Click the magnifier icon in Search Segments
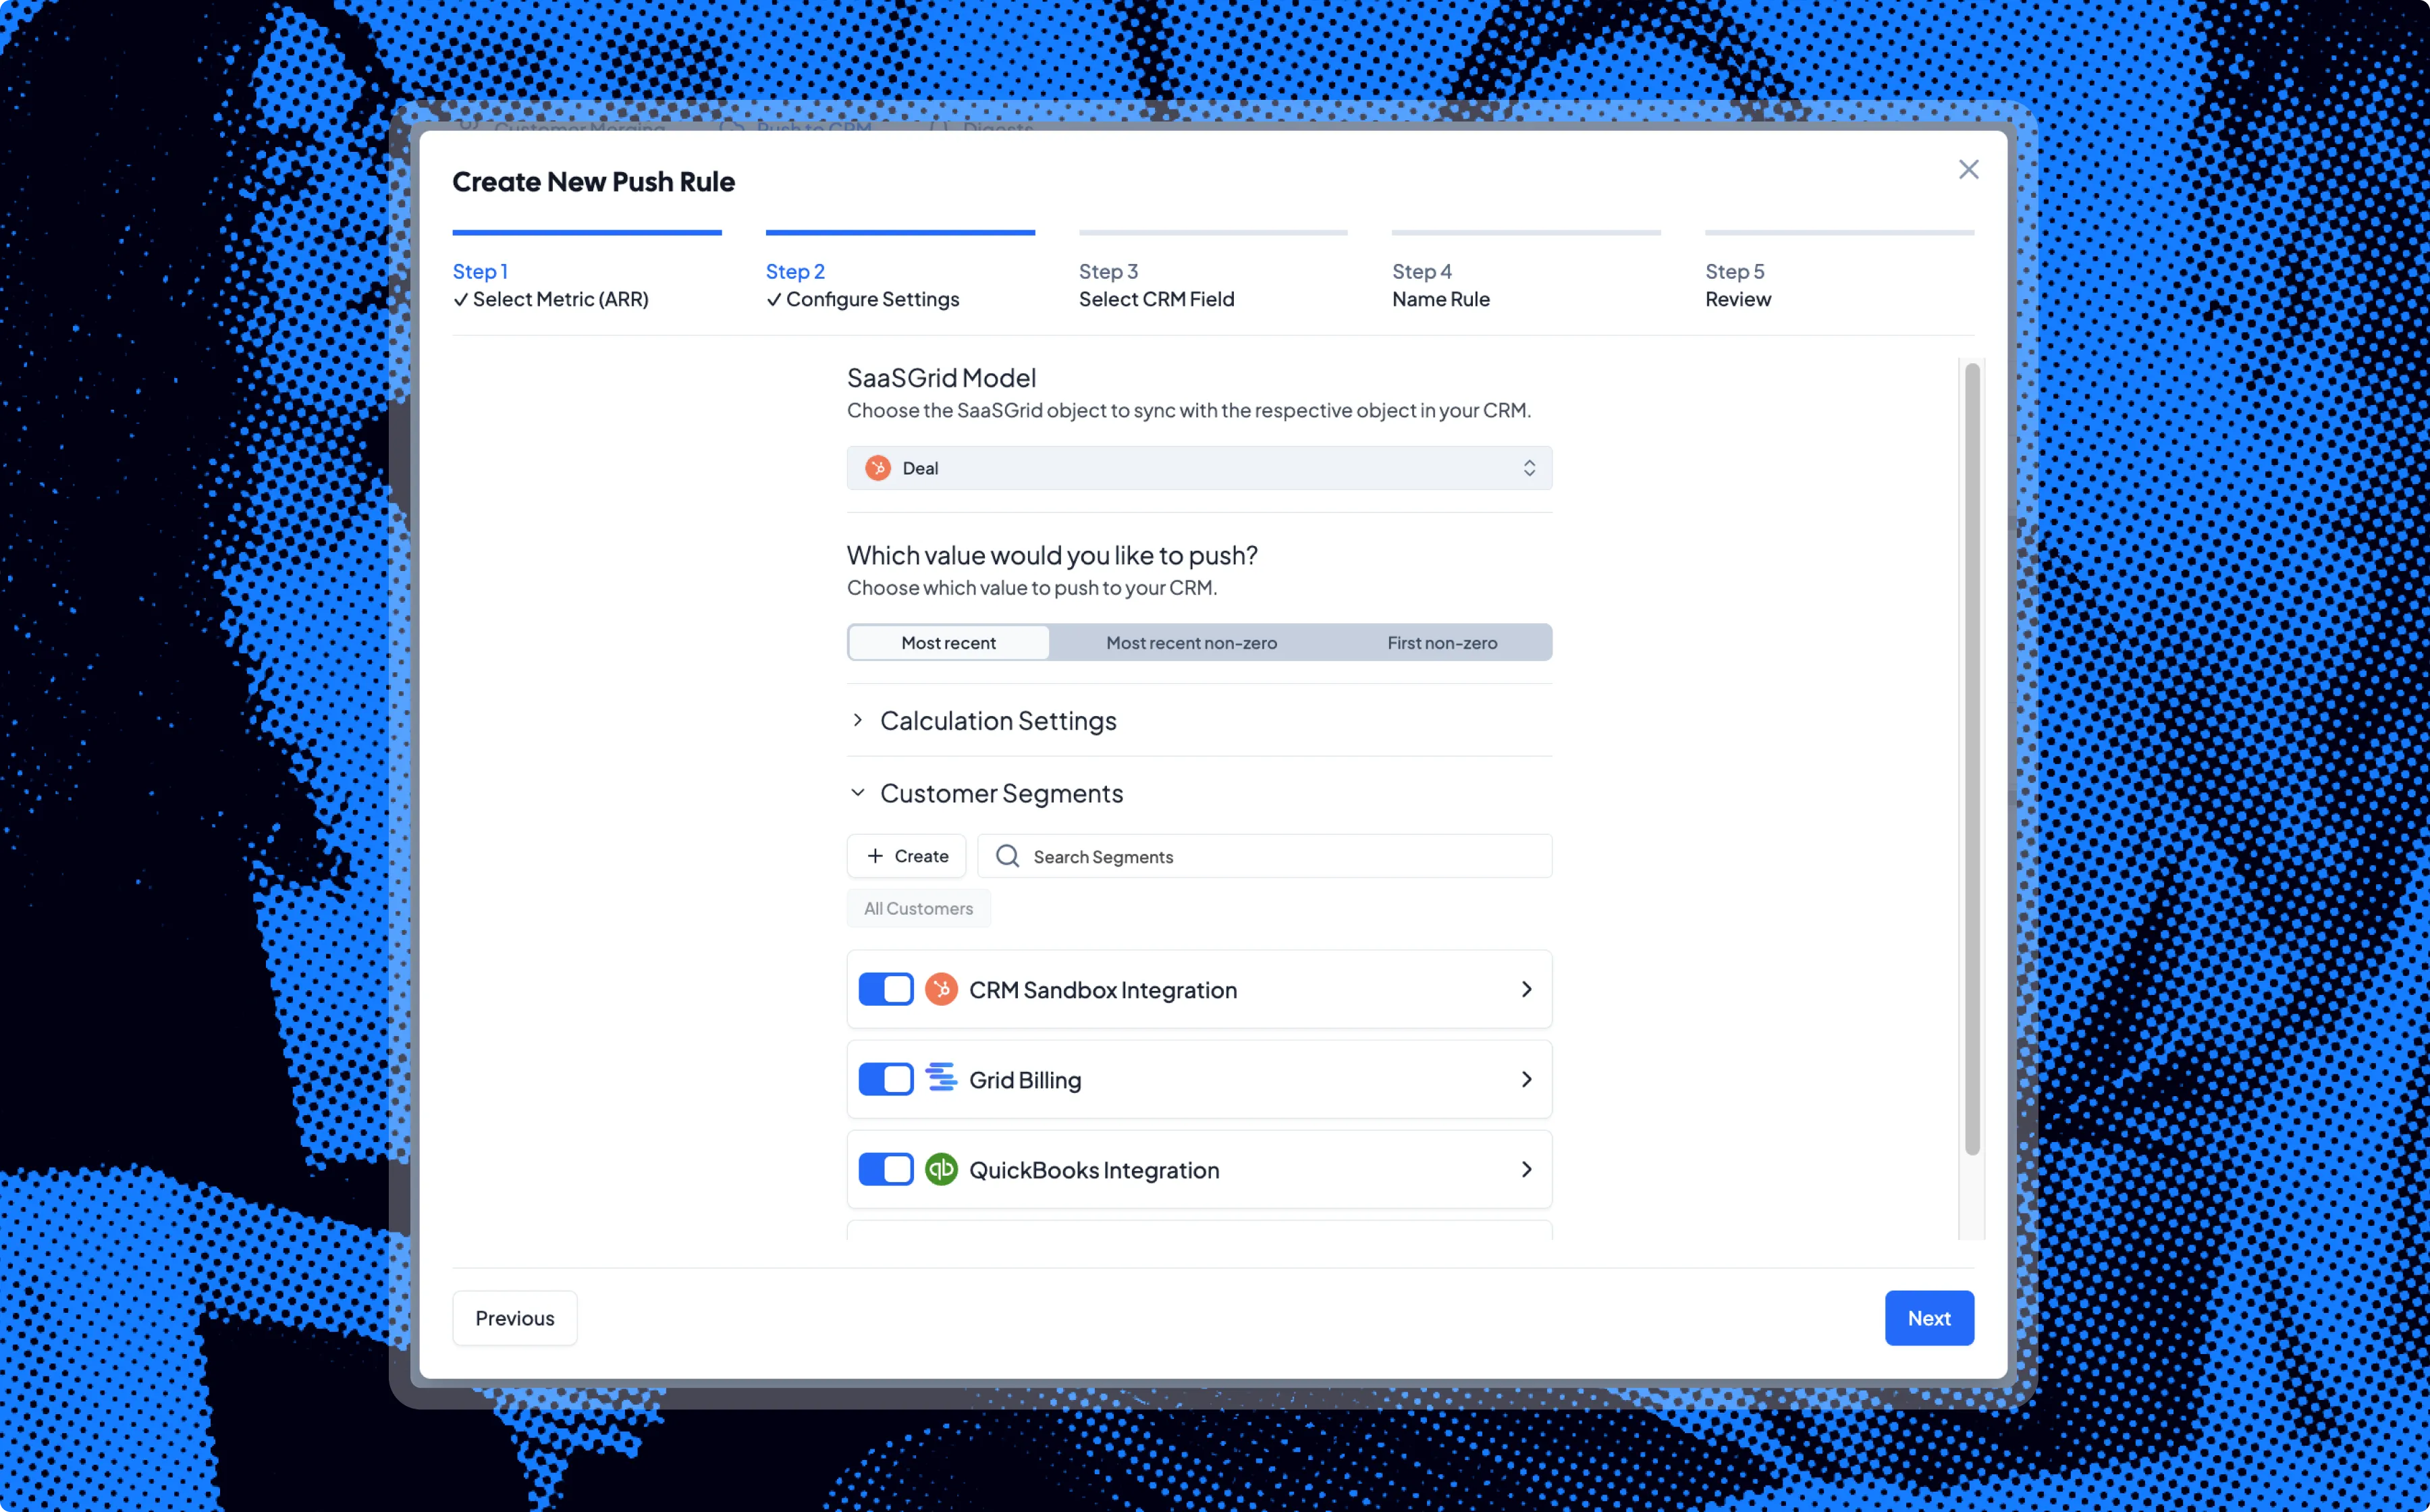Image resolution: width=2430 pixels, height=1512 pixels. [x=1007, y=856]
